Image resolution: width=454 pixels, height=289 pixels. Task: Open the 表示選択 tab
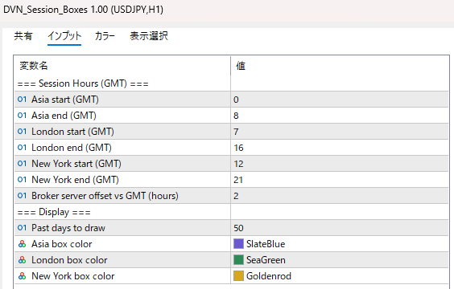pos(149,36)
